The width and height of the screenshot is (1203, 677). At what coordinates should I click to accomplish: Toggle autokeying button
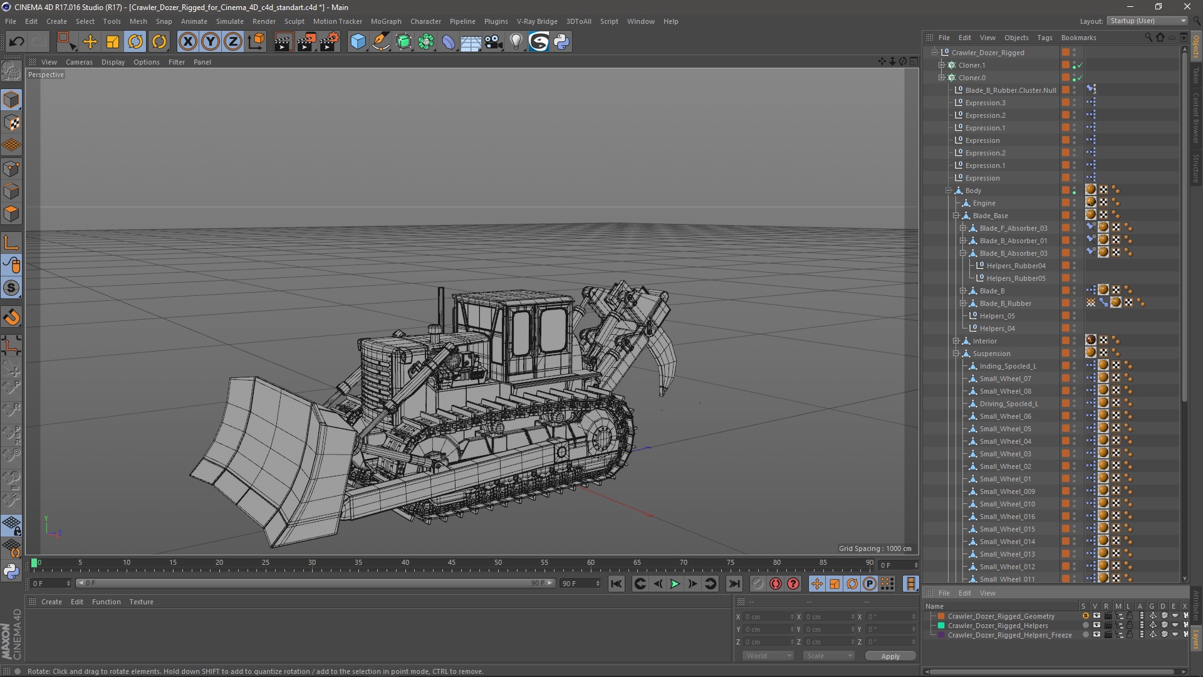click(776, 584)
